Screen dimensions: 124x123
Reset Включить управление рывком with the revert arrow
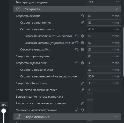pos(82,110)
